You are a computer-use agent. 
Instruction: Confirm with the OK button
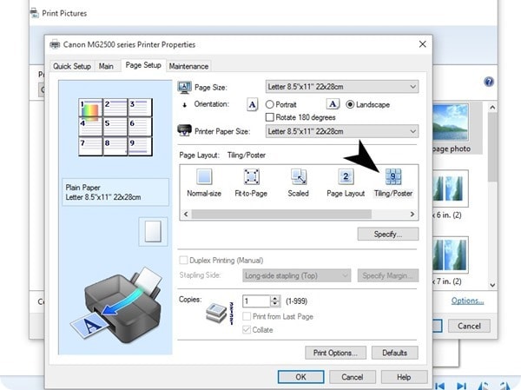pyautogui.click(x=300, y=377)
